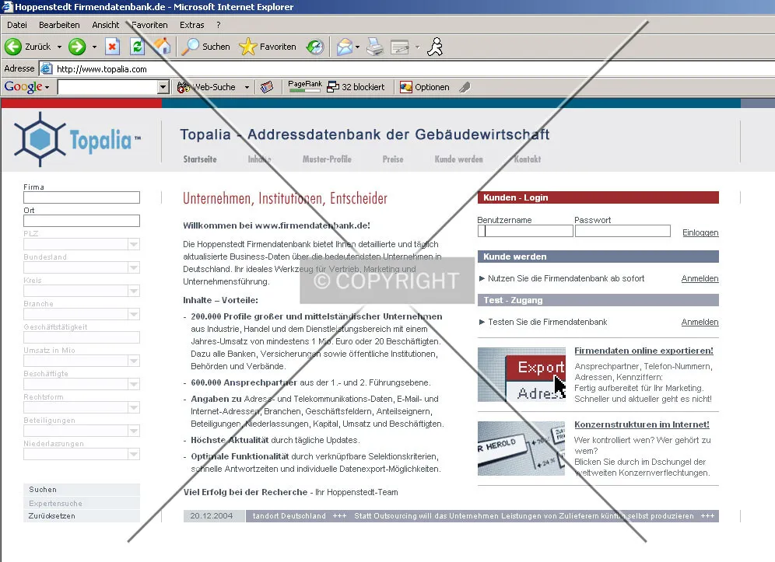
Task: Open the Firmendaten online exportieren! link
Action: click(x=643, y=351)
